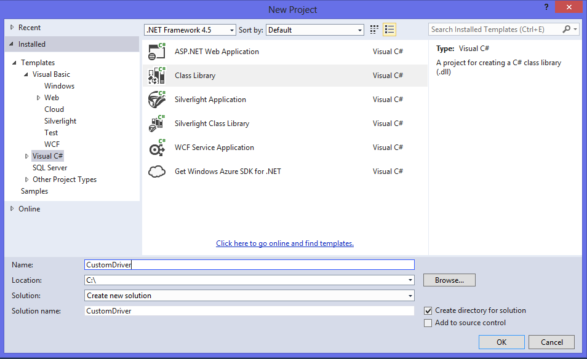This screenshot has height=359, width=587.
Task: Select Windows under Visual Basic
Action: coord(59,86)
